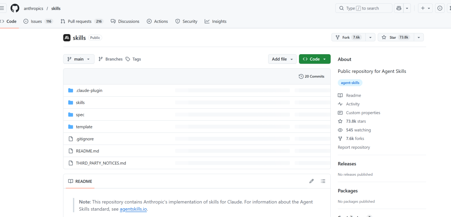Click the Issues count badge 116
Viewport: 451px width, 217px height.
[x=48, y=21]
